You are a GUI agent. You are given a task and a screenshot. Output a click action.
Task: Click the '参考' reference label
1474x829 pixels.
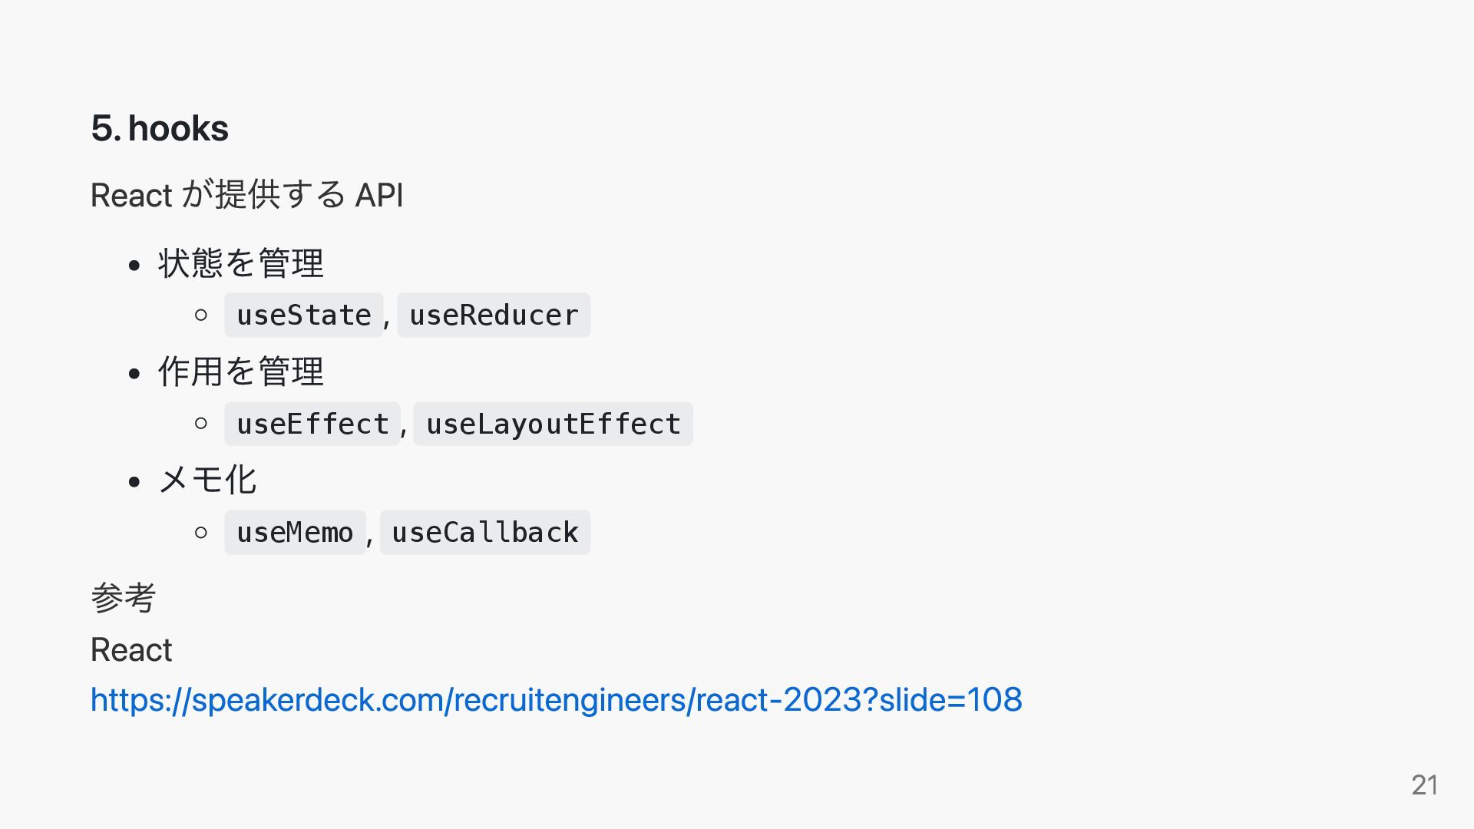point(124,598)
